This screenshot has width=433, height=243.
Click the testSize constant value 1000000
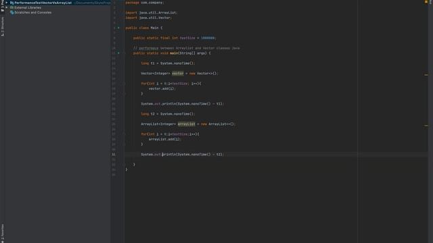[208, 38]
